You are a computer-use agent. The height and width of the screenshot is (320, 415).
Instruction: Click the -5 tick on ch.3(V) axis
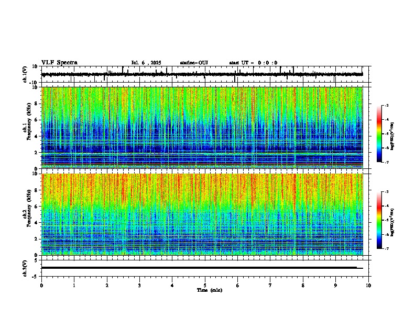pyautogui.click(x=36, y=276)
